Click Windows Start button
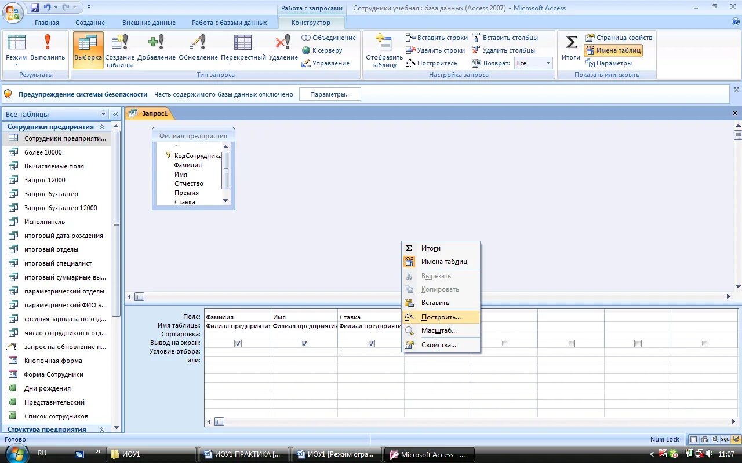This screenshot has height=463, width=742. (17, 454)
